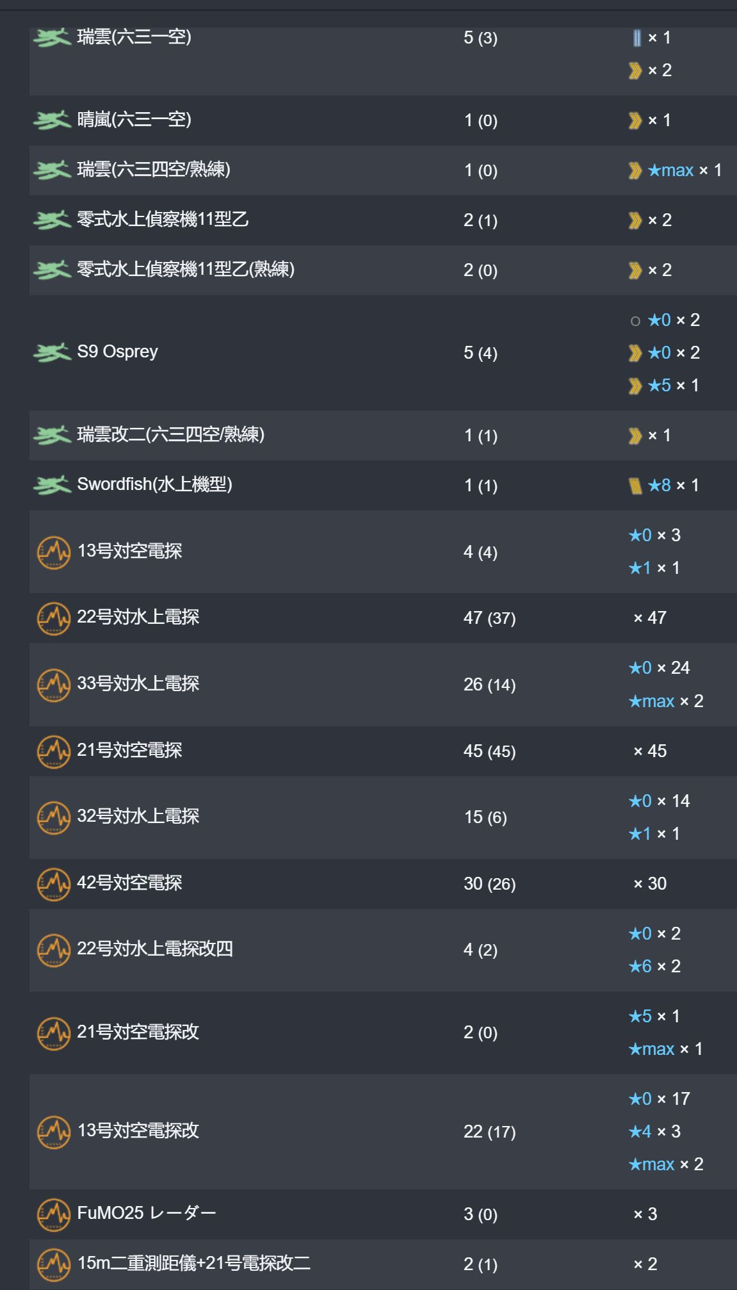Click the radar icon beside 13号対空電探
Viewport: 737px width, 1290px height.
point(54,552)
